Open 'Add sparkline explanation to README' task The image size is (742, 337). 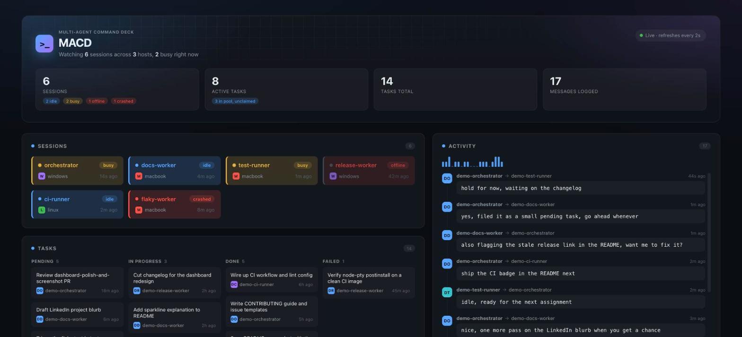[x=174, y=318]
